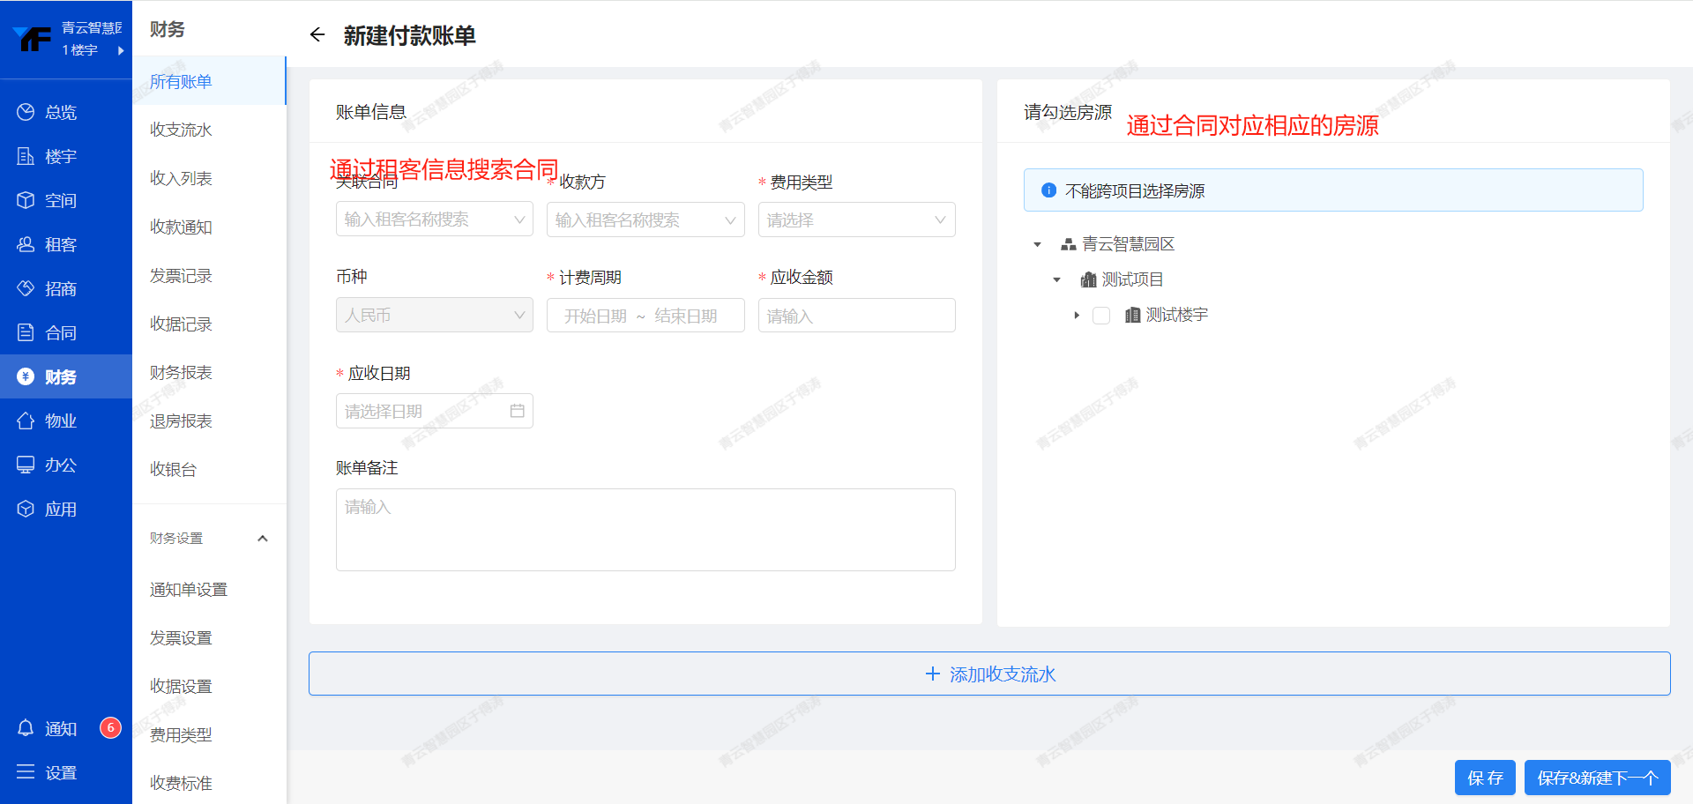Check the 测试楼宇 checkbox
The width and height of the screenshot is (1693, 804).
[1101, 316]
